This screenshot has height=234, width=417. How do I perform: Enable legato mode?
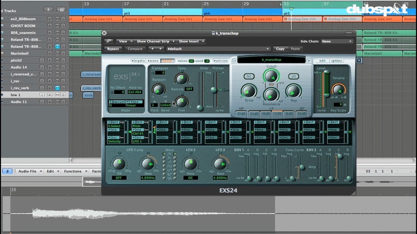point(138,61)
